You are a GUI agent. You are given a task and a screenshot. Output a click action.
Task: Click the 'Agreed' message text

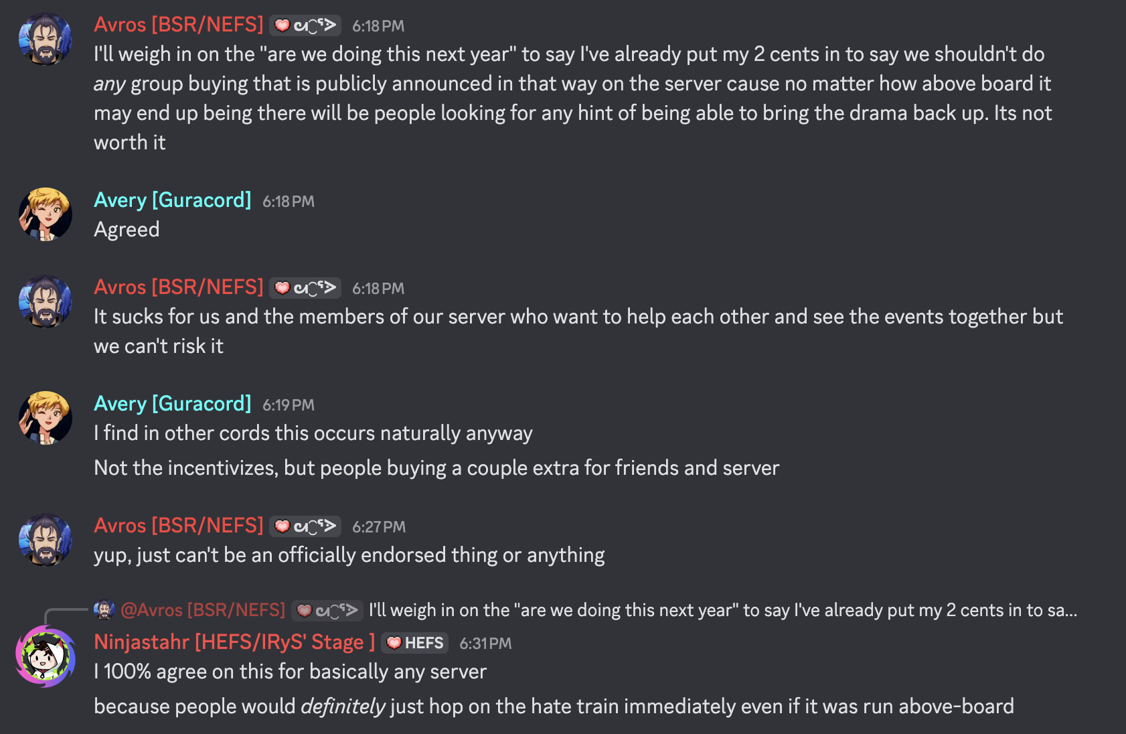click(x=127, y=230)
